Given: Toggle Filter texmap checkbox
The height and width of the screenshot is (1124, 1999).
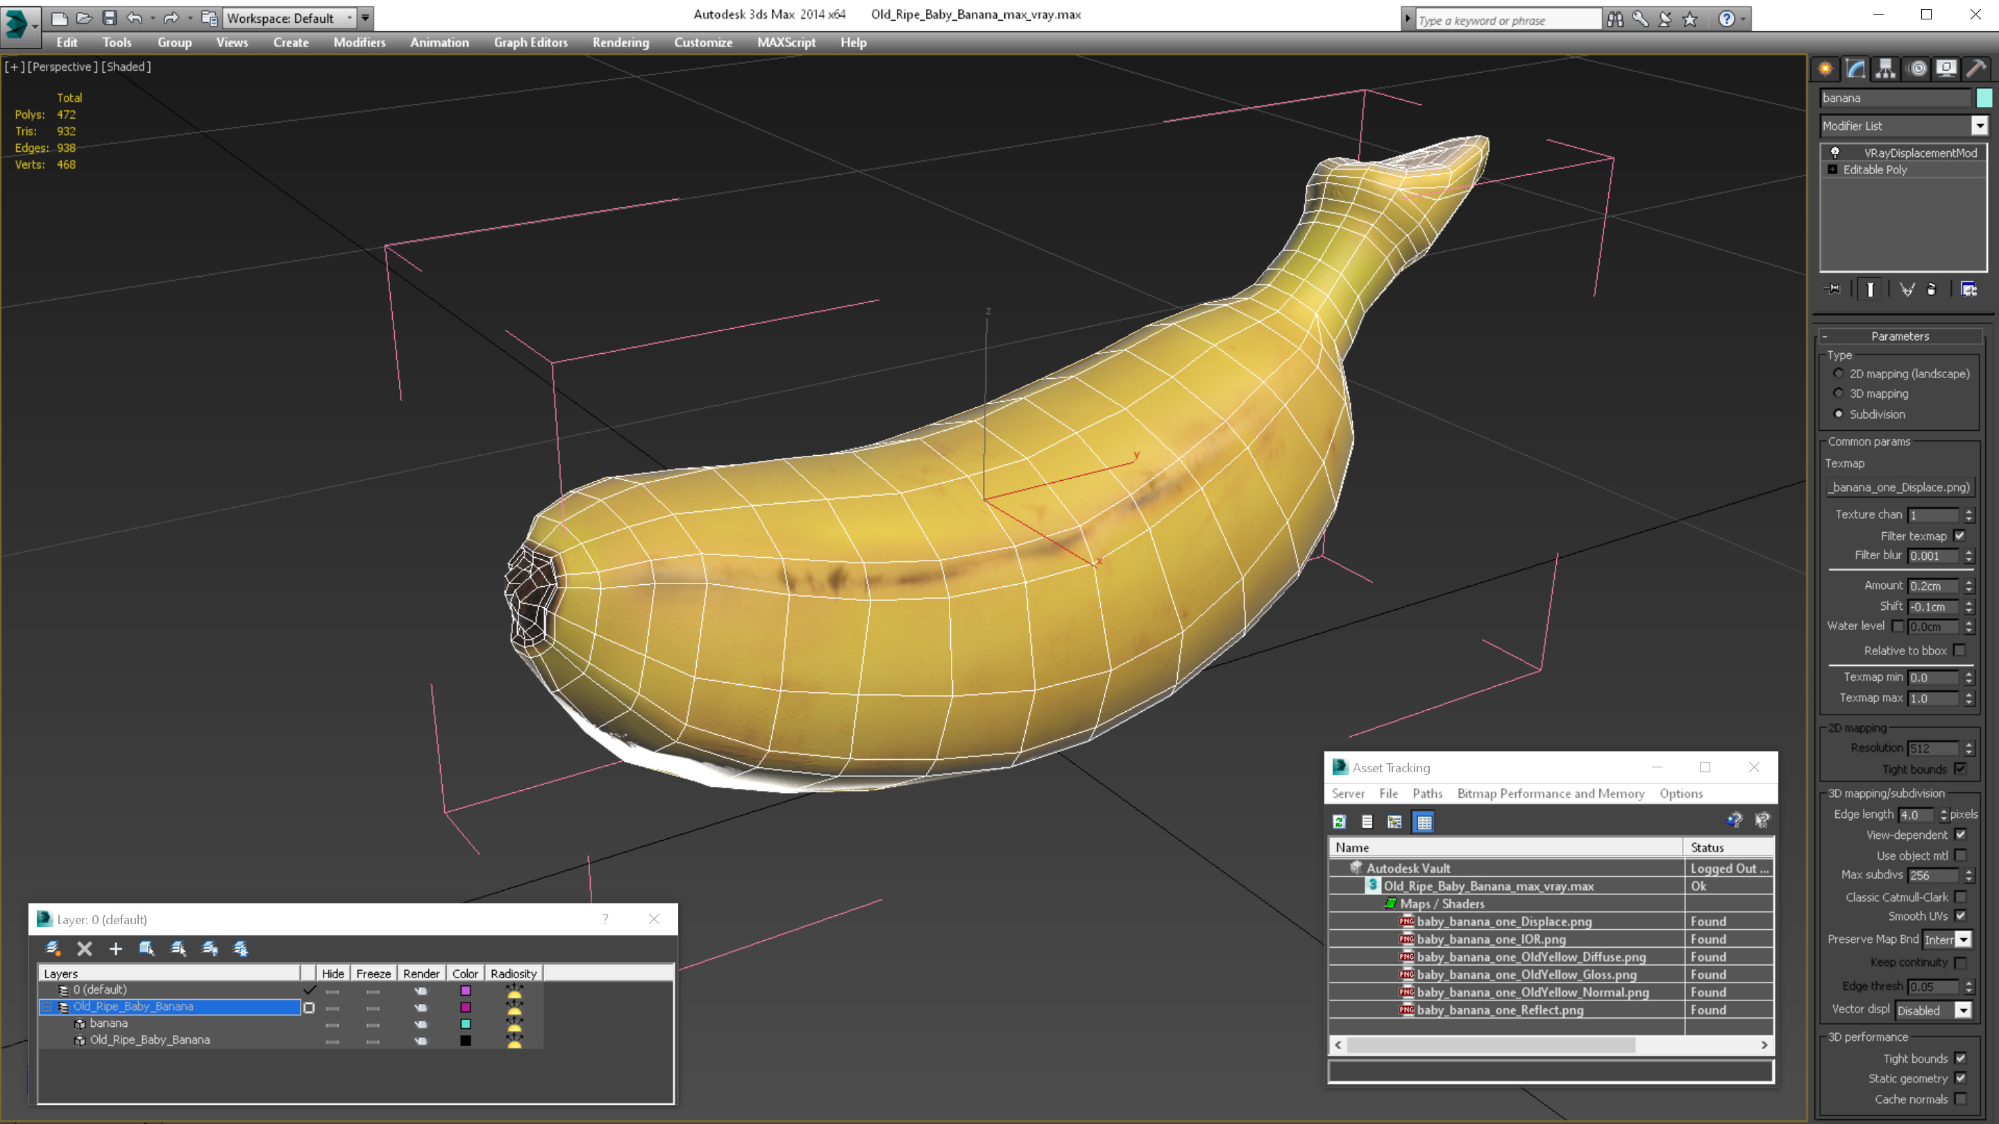Looking at the screenshot, I should [x=1959, y=535].
